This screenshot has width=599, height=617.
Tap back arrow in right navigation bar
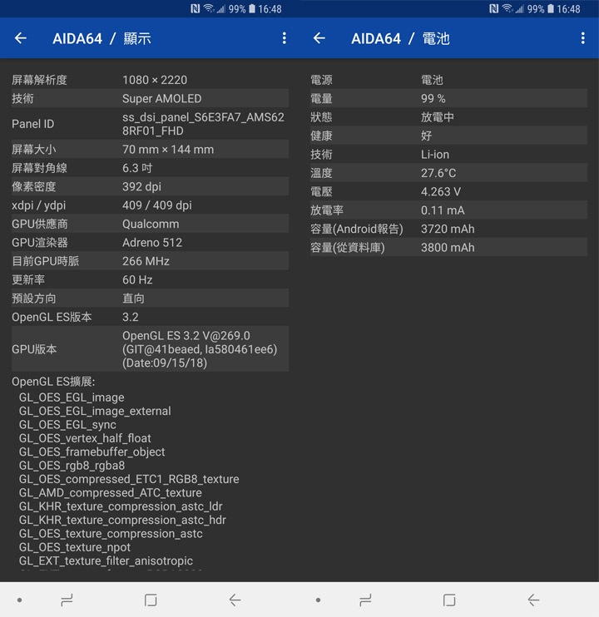pos(533,600)
